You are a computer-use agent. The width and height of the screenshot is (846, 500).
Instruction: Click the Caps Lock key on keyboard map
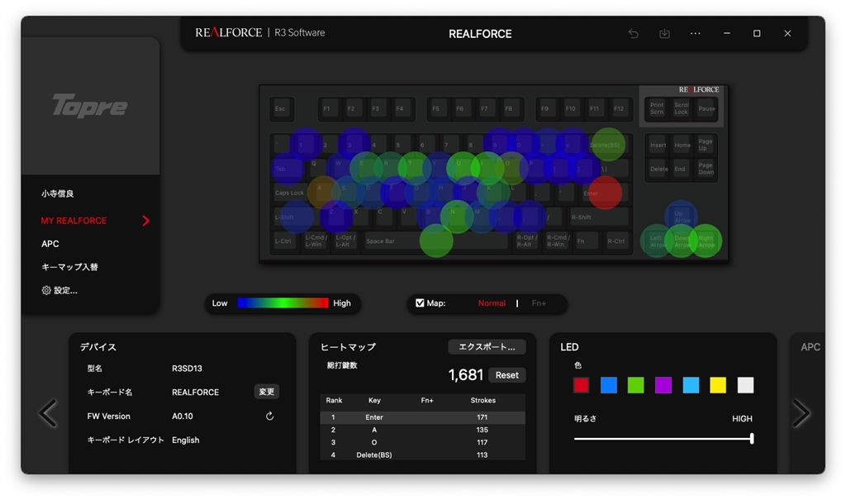[292, 193]
